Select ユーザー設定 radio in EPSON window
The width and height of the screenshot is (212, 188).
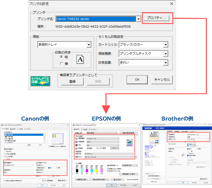click(97, 148)
